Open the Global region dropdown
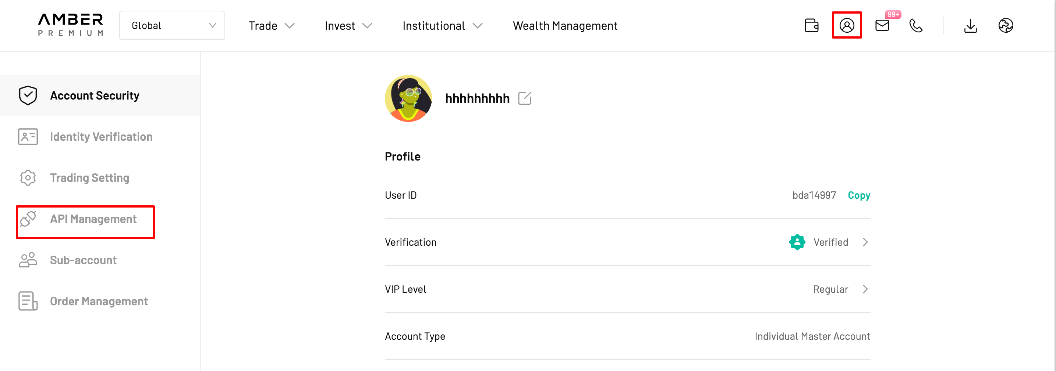1056x371 pixels. pyautogui.click(x=172, y=25)
